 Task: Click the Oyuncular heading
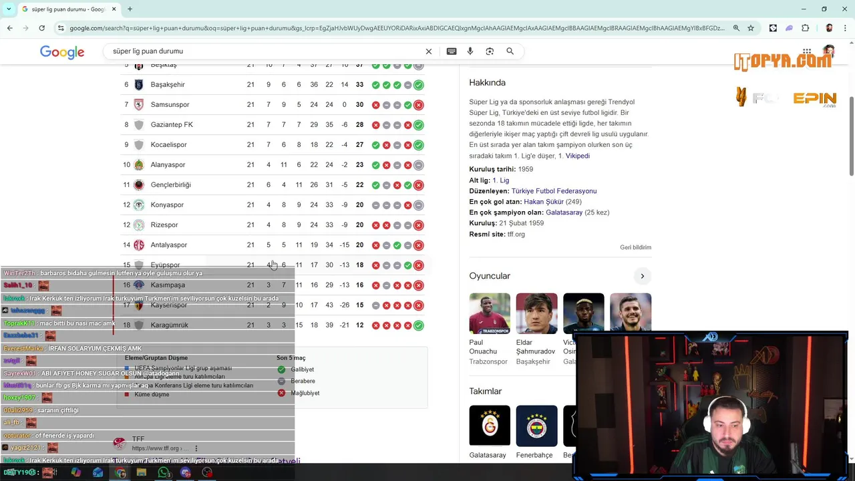point(490,276)
